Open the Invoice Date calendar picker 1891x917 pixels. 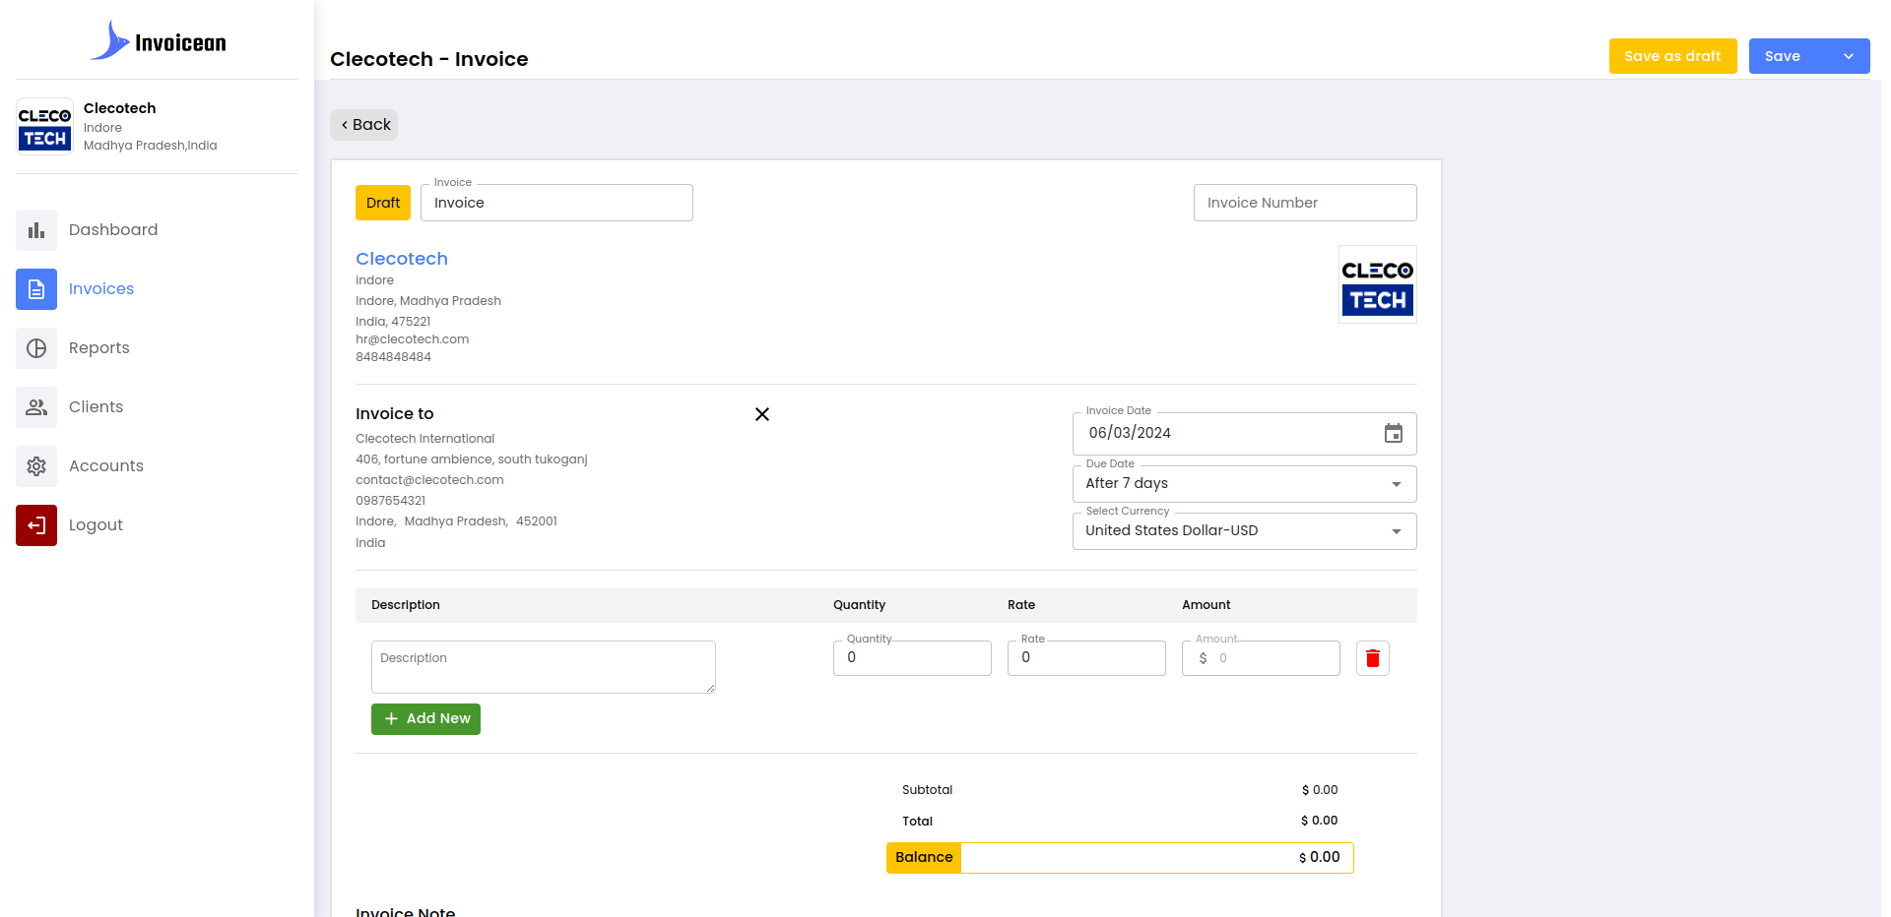(1394, 433)
